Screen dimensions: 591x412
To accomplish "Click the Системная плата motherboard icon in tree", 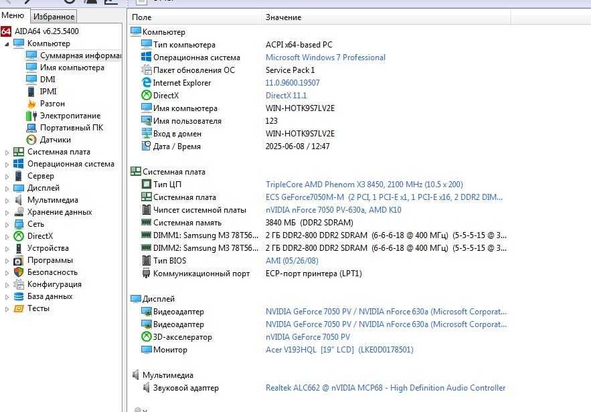I will tap(19, 152).
